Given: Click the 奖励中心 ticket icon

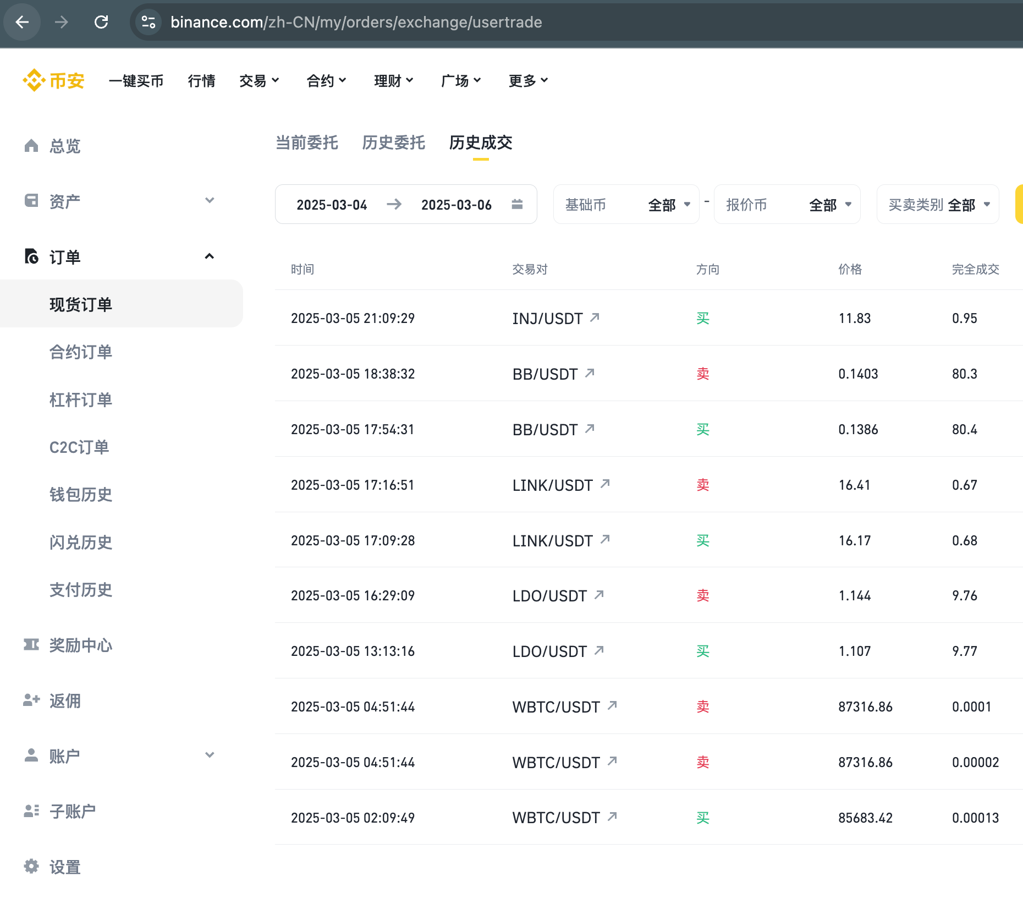Looking at the screenshot, I should point(31,644).
